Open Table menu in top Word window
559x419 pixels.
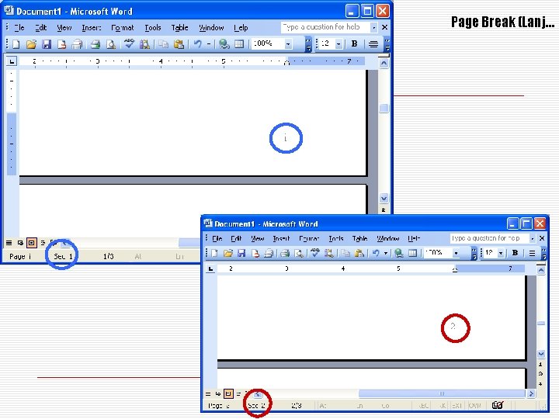(179, 27)
